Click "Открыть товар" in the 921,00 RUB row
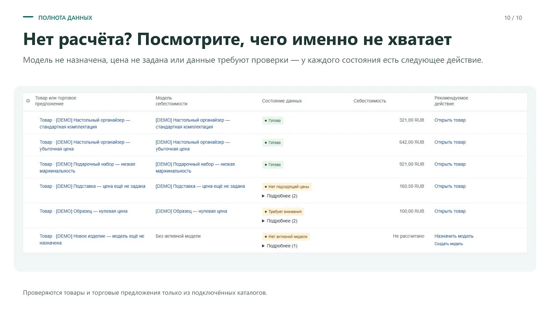 pyautogui.click(x=450, y=164)
